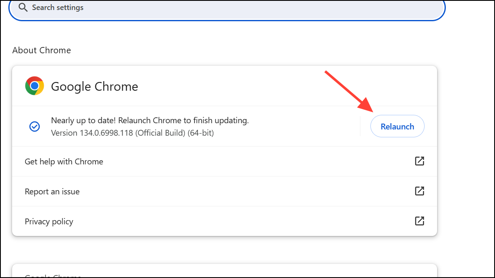The height and width of the screenshot is (278, 495).
Task: Click the blue checkmark update status icon
Action: click(35, 126)
